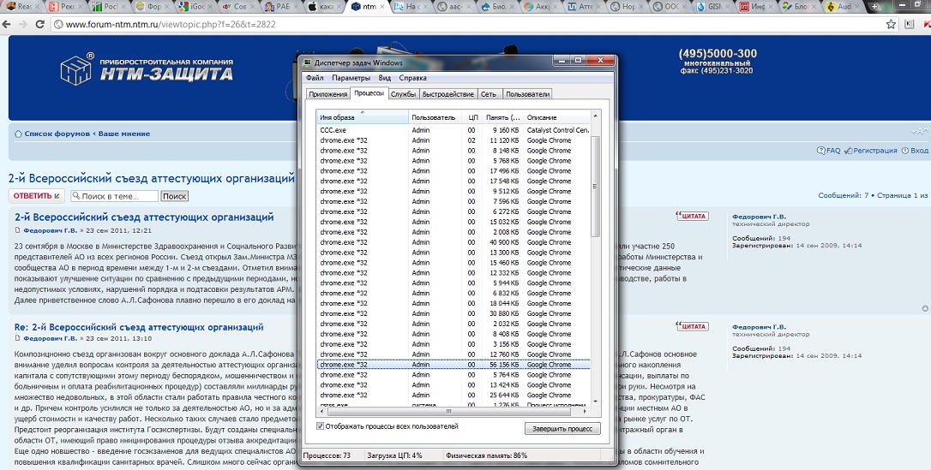Click the font size change icon
This screenshot has width=931, height=470.
click(918, 131)
